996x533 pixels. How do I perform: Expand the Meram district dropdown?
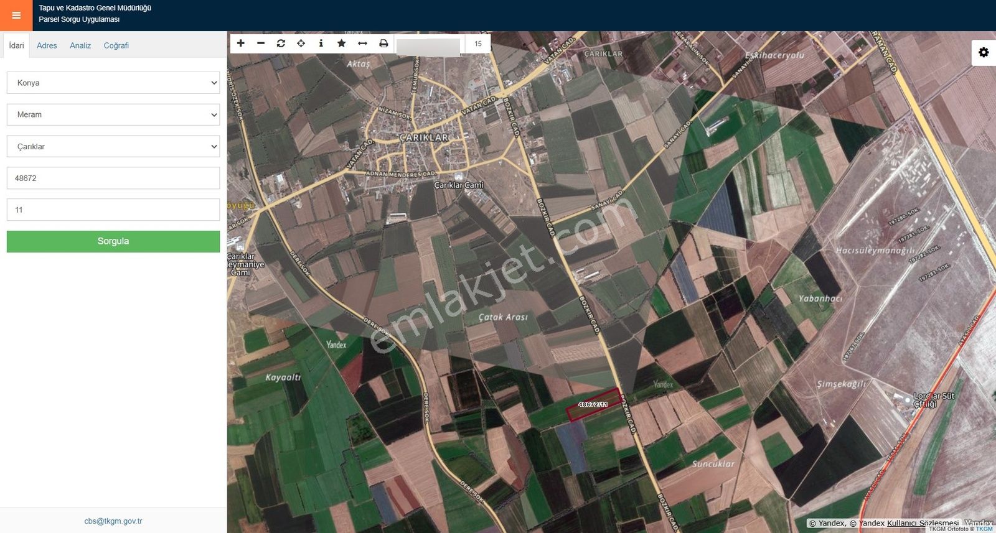[113, 114]
